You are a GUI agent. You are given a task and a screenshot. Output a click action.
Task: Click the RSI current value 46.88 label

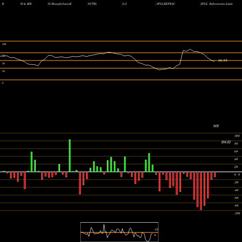click(223, 60)
